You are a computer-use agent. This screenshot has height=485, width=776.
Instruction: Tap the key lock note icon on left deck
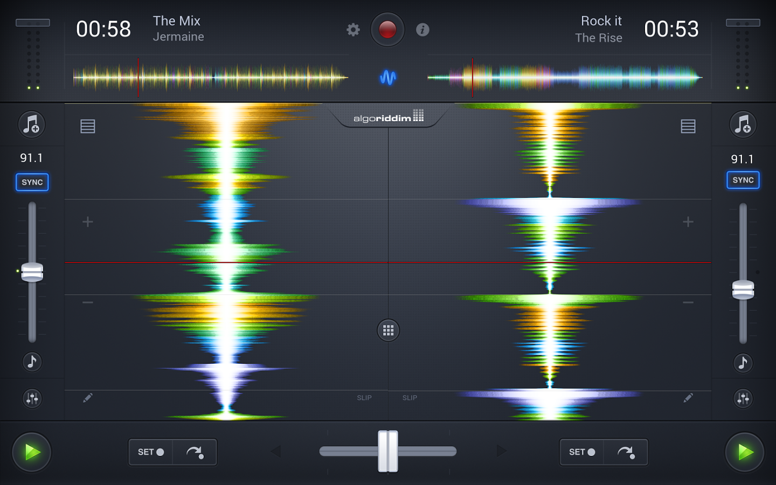32,362
